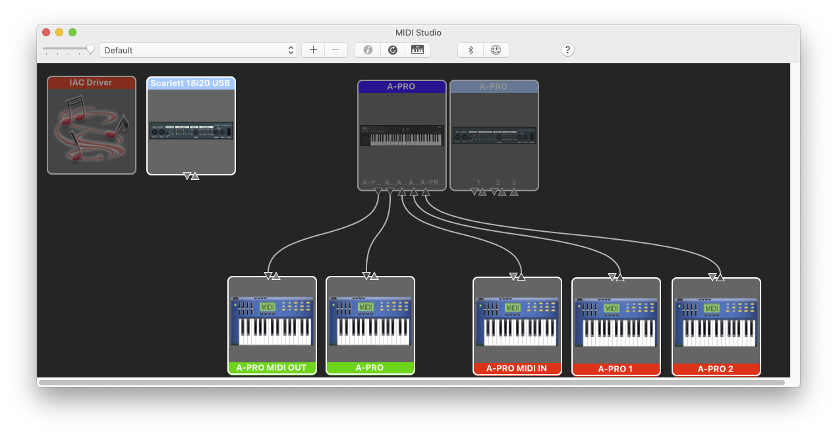The image size is (837, 436).
Task: Click A-PRO port wired to green A-PRO device
Action: (390, 192)
